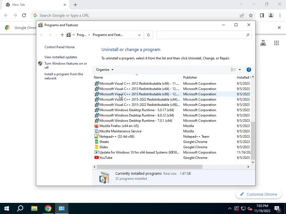Select Microsoft Windows Desktop Runtime - 7.0.1 (x64)
Image resolution: width=286 pixels, height=214 pixels.
[x=136, y=120]
